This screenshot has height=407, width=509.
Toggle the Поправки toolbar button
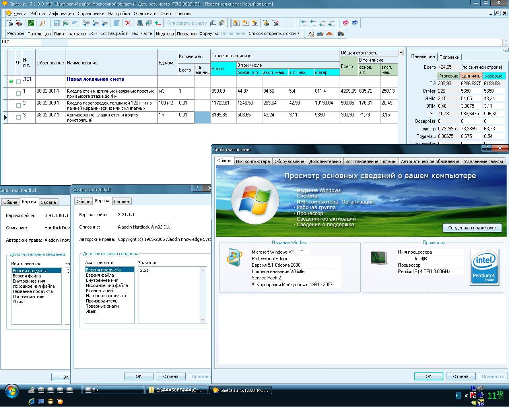pyautogui.click(x=187, y=34)
